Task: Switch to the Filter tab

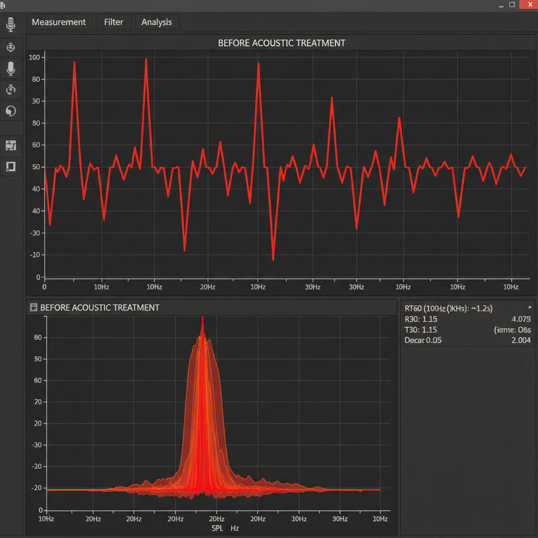Action: pyautogui.click(x=113, y=22)
